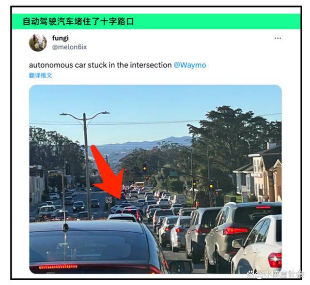Screen dimensions: 310x285
Task: Open fungi's profile avatar picture
Action: pyautogui.click(x=38, y=43)
